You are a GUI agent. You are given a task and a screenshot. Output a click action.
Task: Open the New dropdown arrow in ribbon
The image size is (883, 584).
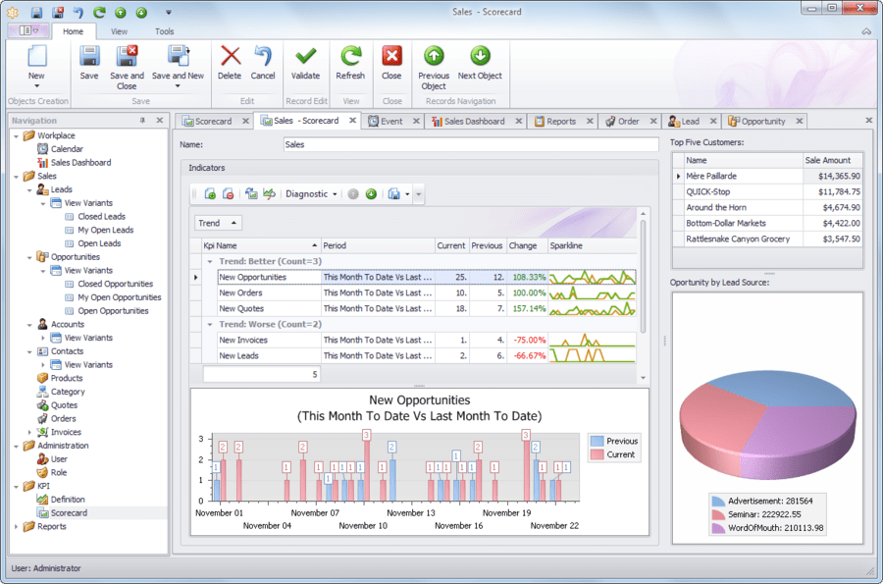[36, 86]
